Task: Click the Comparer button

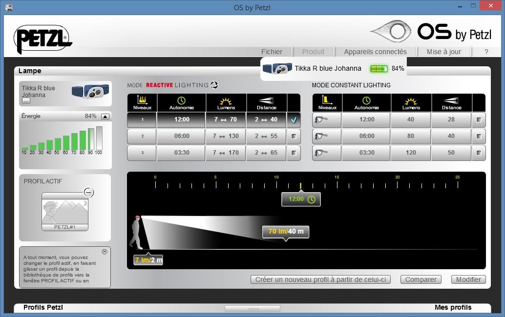Action: [x=421, y=279]
